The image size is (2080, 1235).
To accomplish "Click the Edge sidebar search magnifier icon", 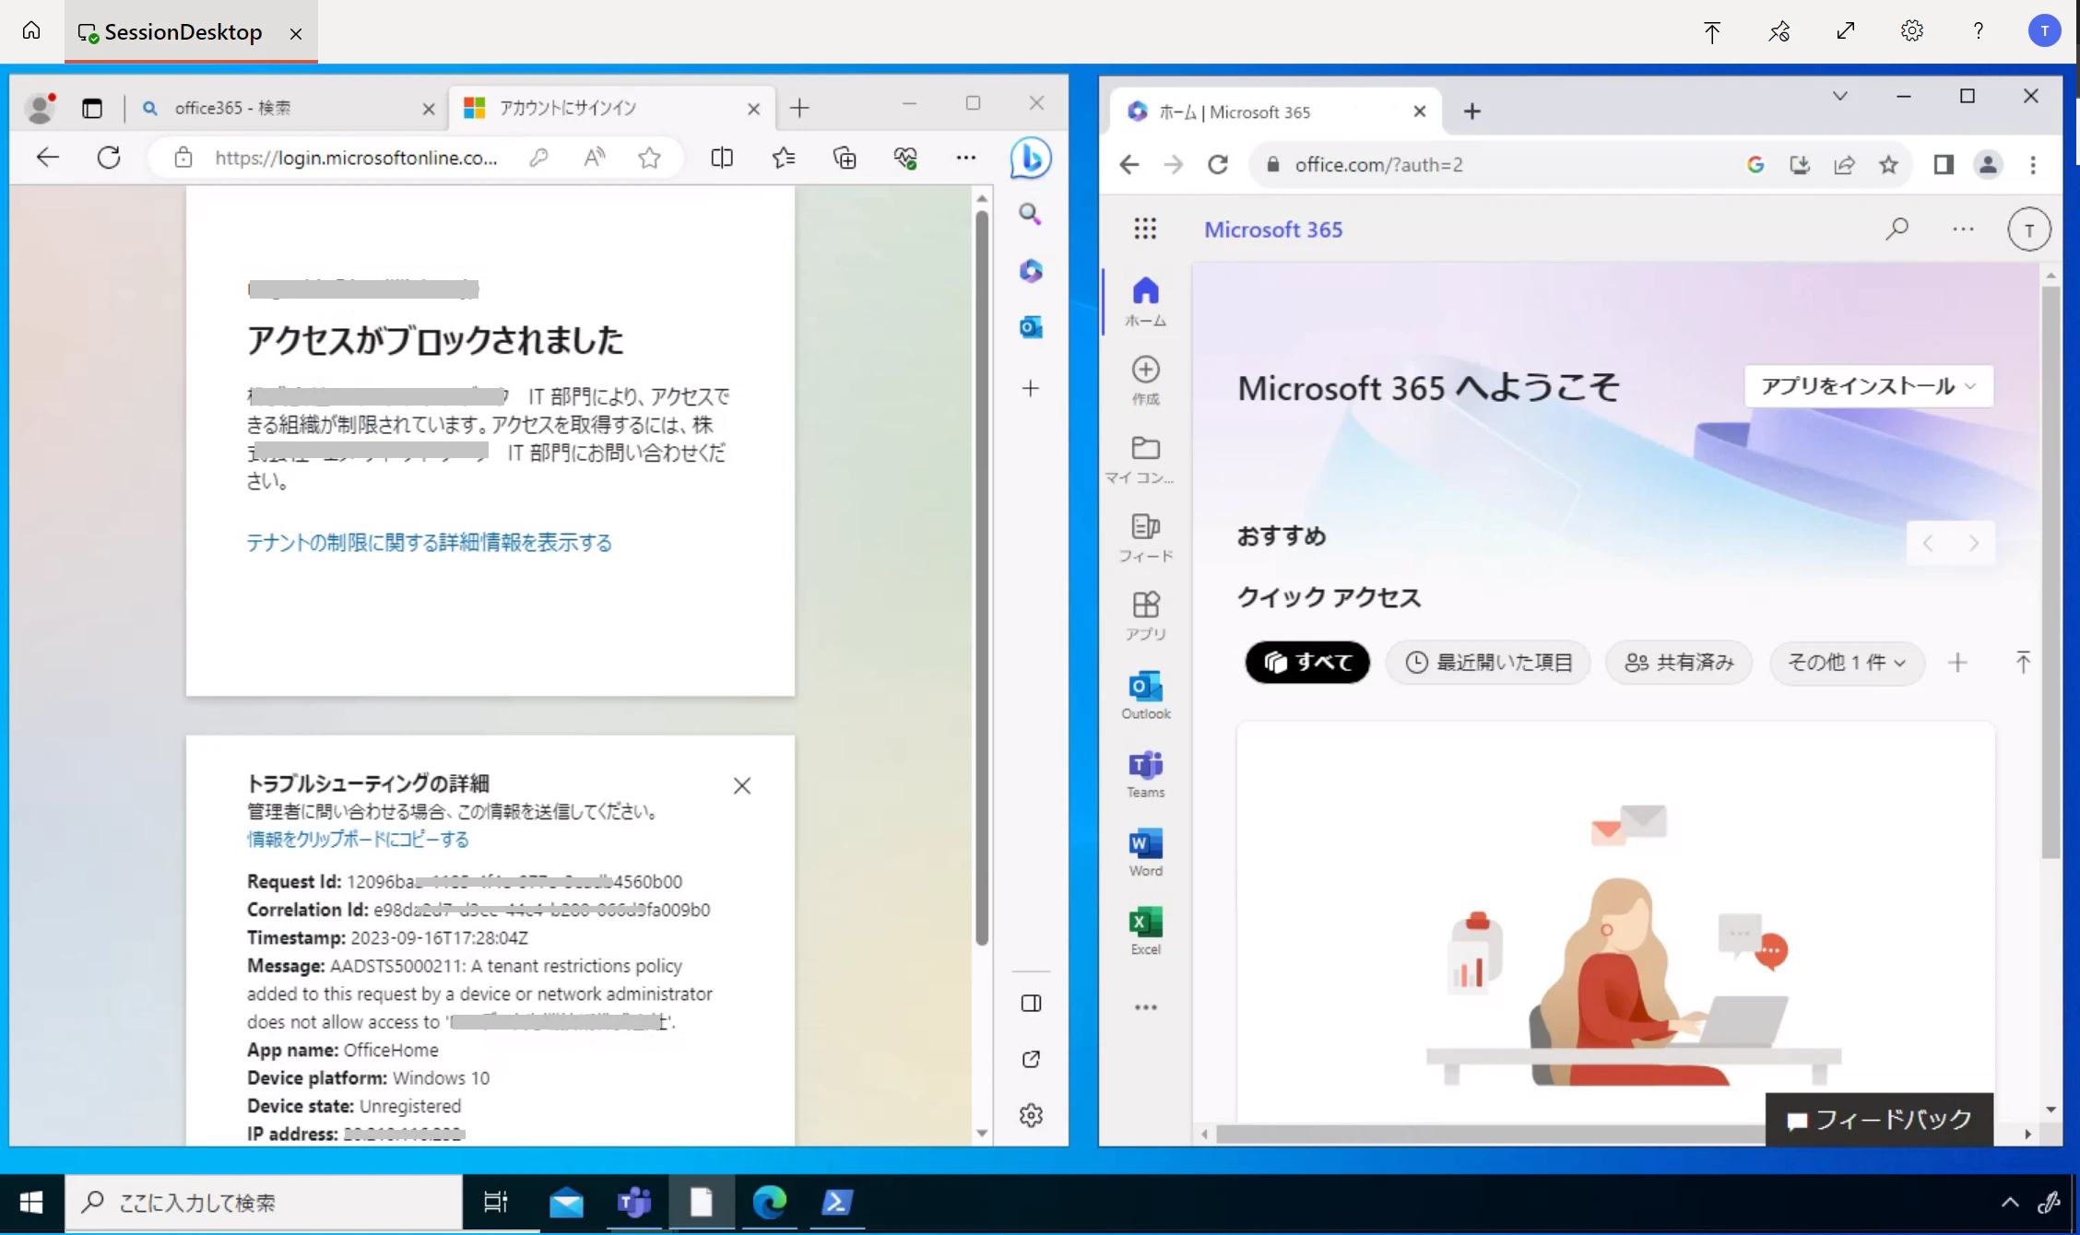I will click(x=1031, y=215).
